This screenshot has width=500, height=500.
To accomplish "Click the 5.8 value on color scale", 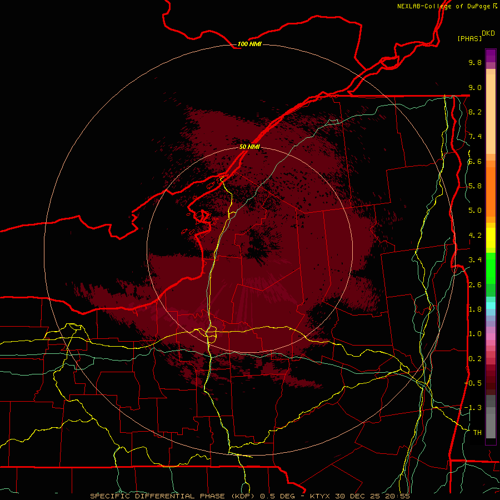I will pyautogui.click(x=475, y=186).
